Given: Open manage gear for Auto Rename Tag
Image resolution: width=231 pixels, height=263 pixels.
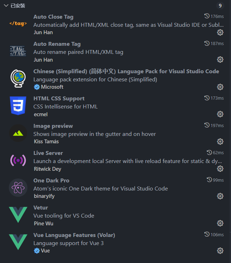Looking at the screenshot, I should pyautogui.click(x=220, y=60).
